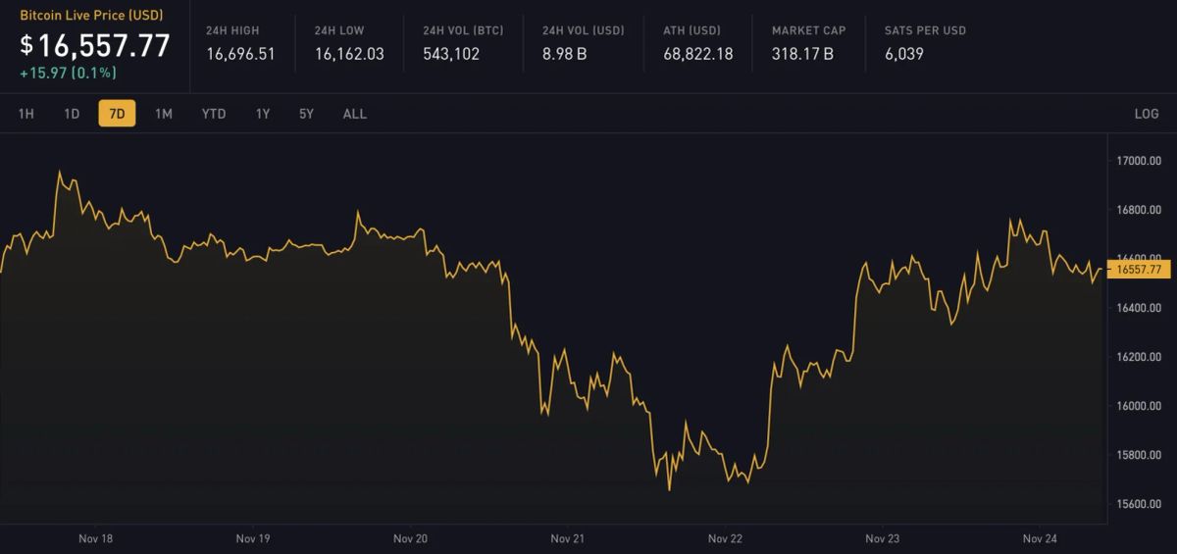Click the Nov 20 date label
Viewport: 1177px width, 554px height.
[410, 539]
